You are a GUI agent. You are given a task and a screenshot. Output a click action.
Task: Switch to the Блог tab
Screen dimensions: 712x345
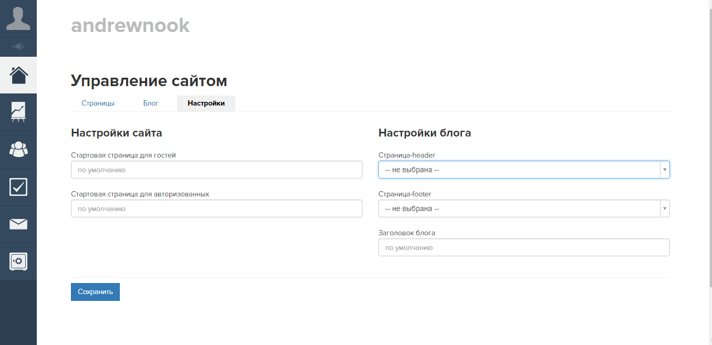pyautogui.click(x=151, y=103)
